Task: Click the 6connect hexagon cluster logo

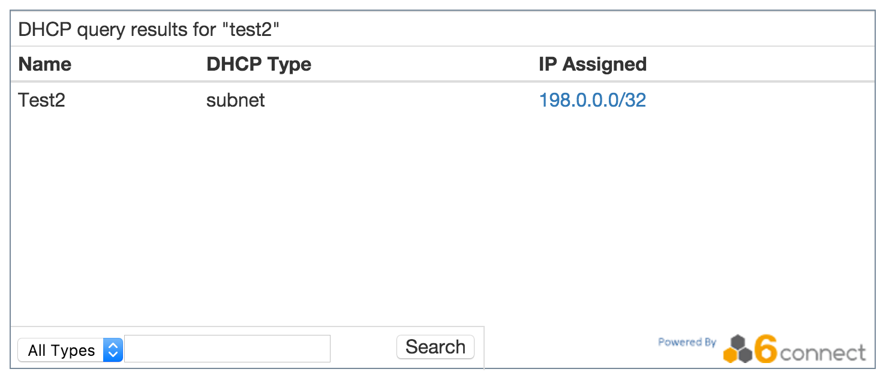Action: (x=738, y=349)
